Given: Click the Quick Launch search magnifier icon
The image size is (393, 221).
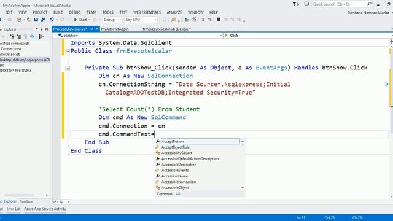Looking at the screenshot, I should 369,4.
